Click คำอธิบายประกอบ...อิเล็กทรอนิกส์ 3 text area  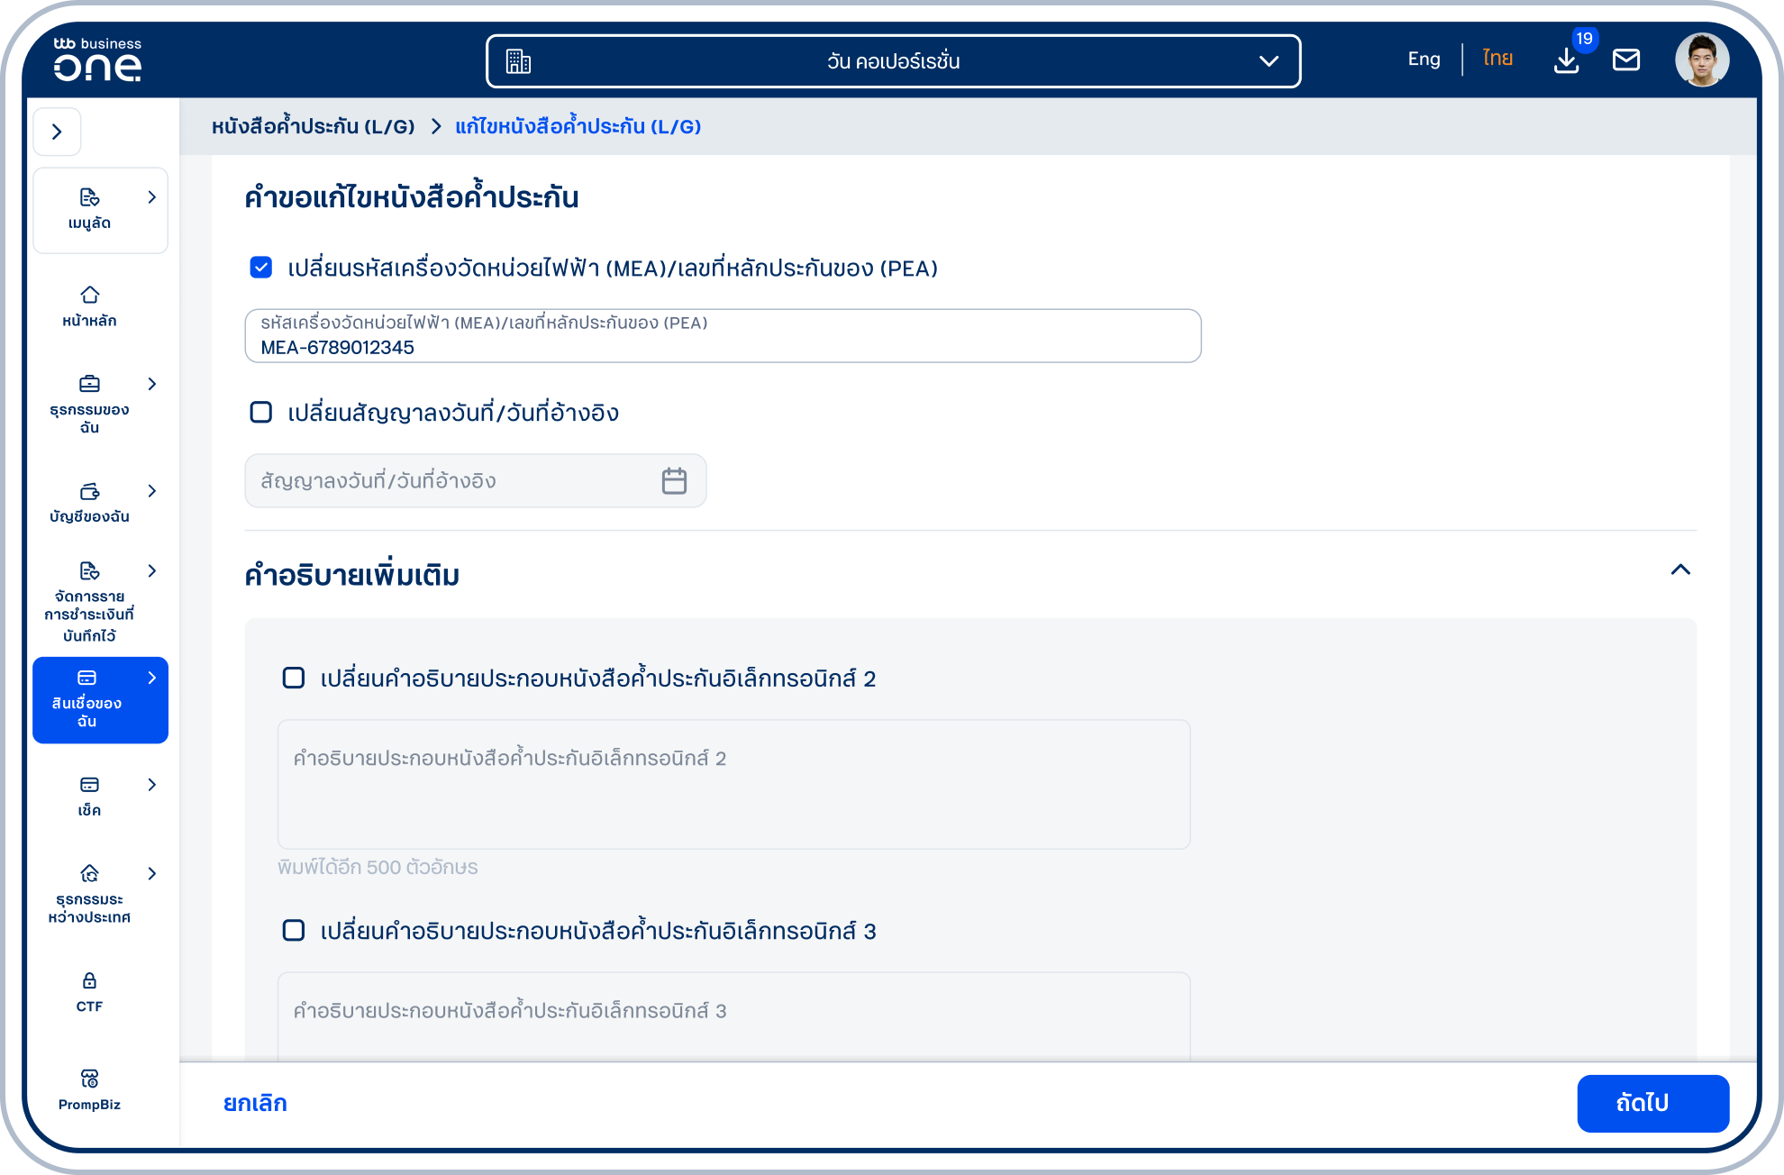pyautogui.click(x=733, y=1016)
